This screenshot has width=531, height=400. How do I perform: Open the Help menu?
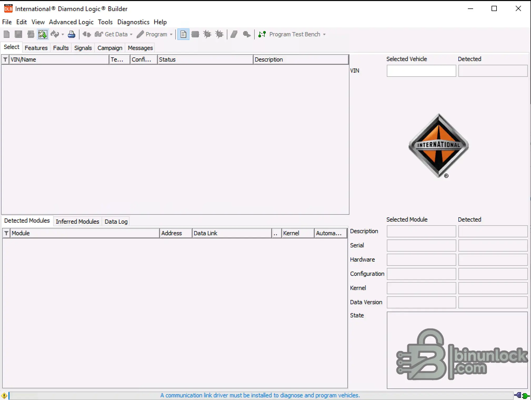(x=160, y=22)
